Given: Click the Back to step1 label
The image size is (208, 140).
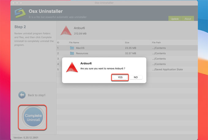Looking at the screenshot, I should (37, 95).
